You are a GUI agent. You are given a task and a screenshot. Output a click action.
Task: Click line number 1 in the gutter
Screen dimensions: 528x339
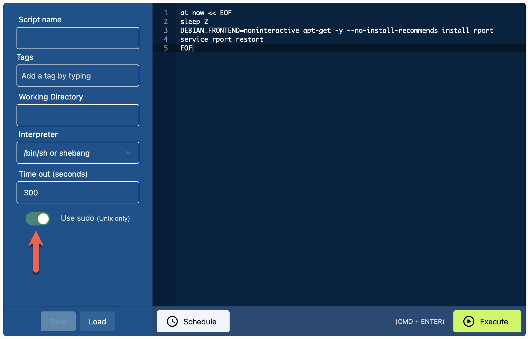pos(166,13)
